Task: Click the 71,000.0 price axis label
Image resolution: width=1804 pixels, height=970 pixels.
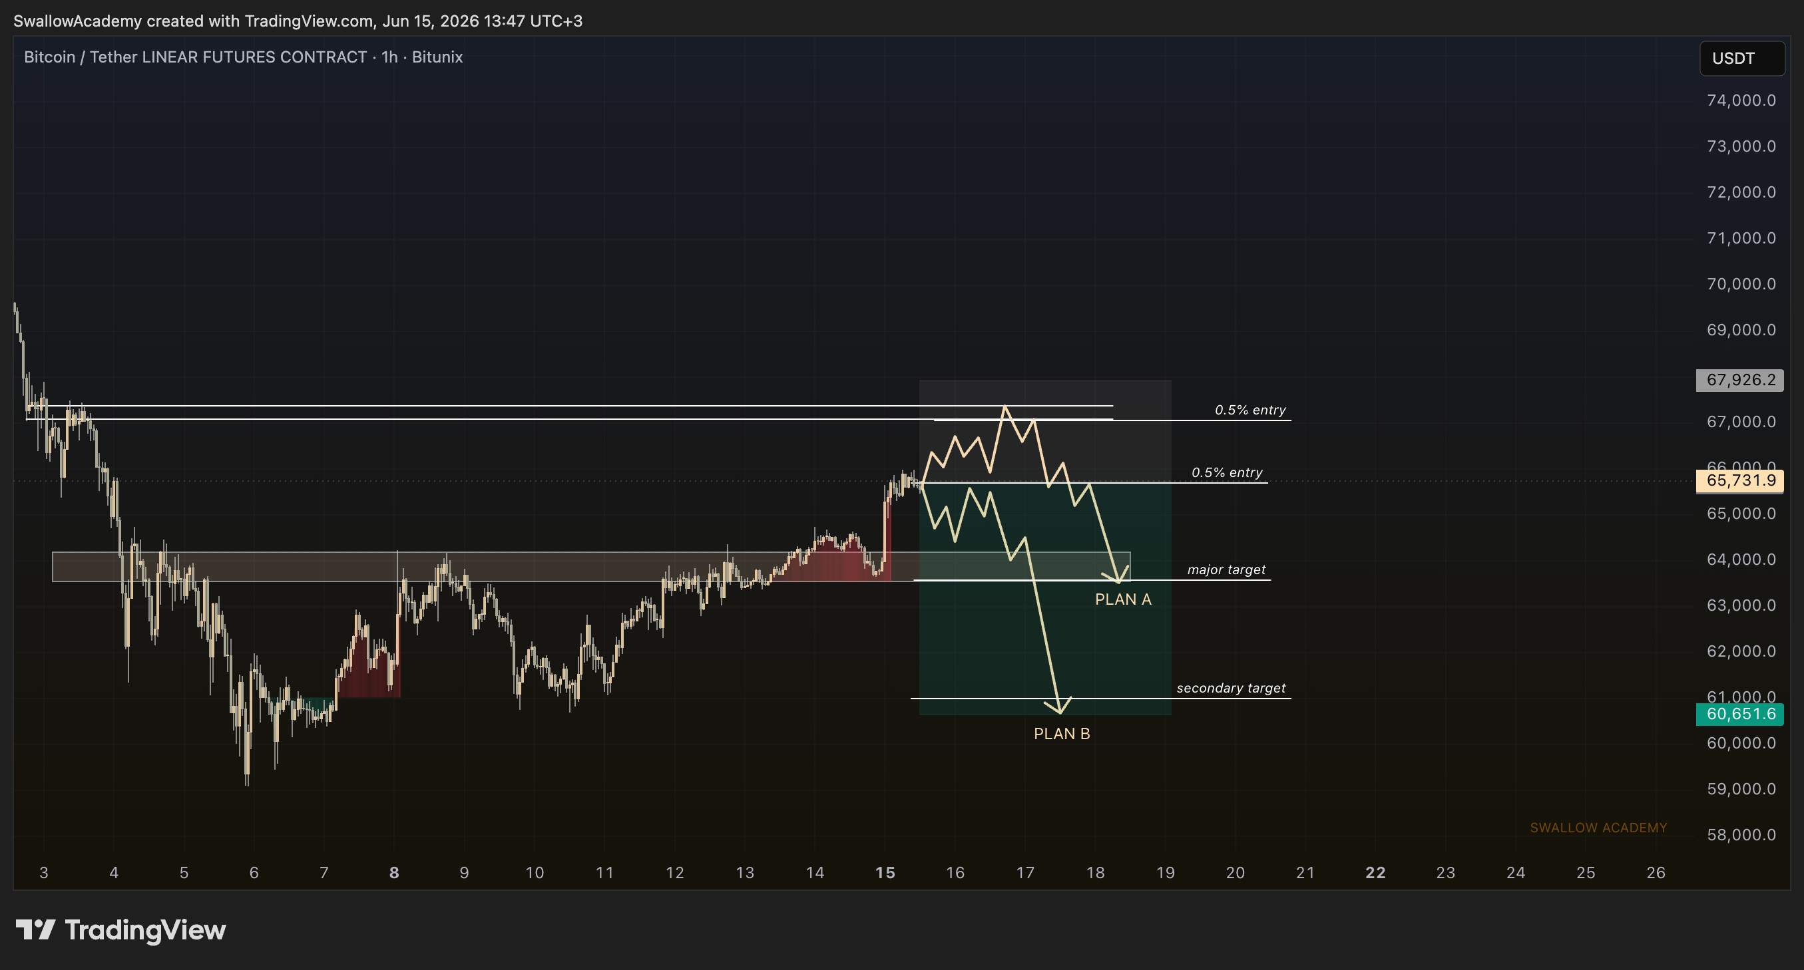Action: pyautogui.click(x=1741, y=238)
